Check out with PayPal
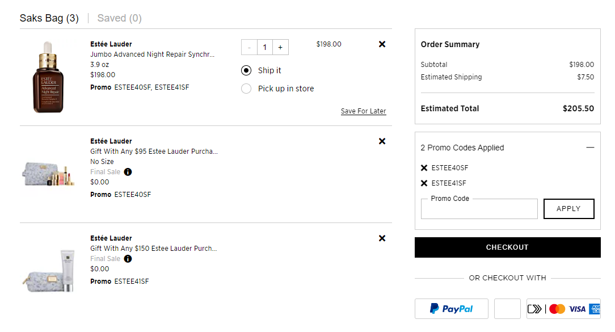The image size is (615, 332). coord(452,309)
